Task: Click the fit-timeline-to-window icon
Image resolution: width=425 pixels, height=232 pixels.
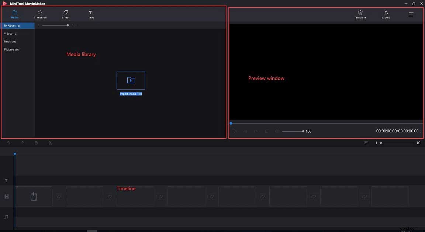Action: coord(366,142)
